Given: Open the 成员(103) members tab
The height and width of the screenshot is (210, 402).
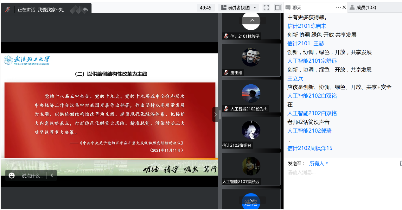Looking at the screenshot, I should click(x=363, y=7).
